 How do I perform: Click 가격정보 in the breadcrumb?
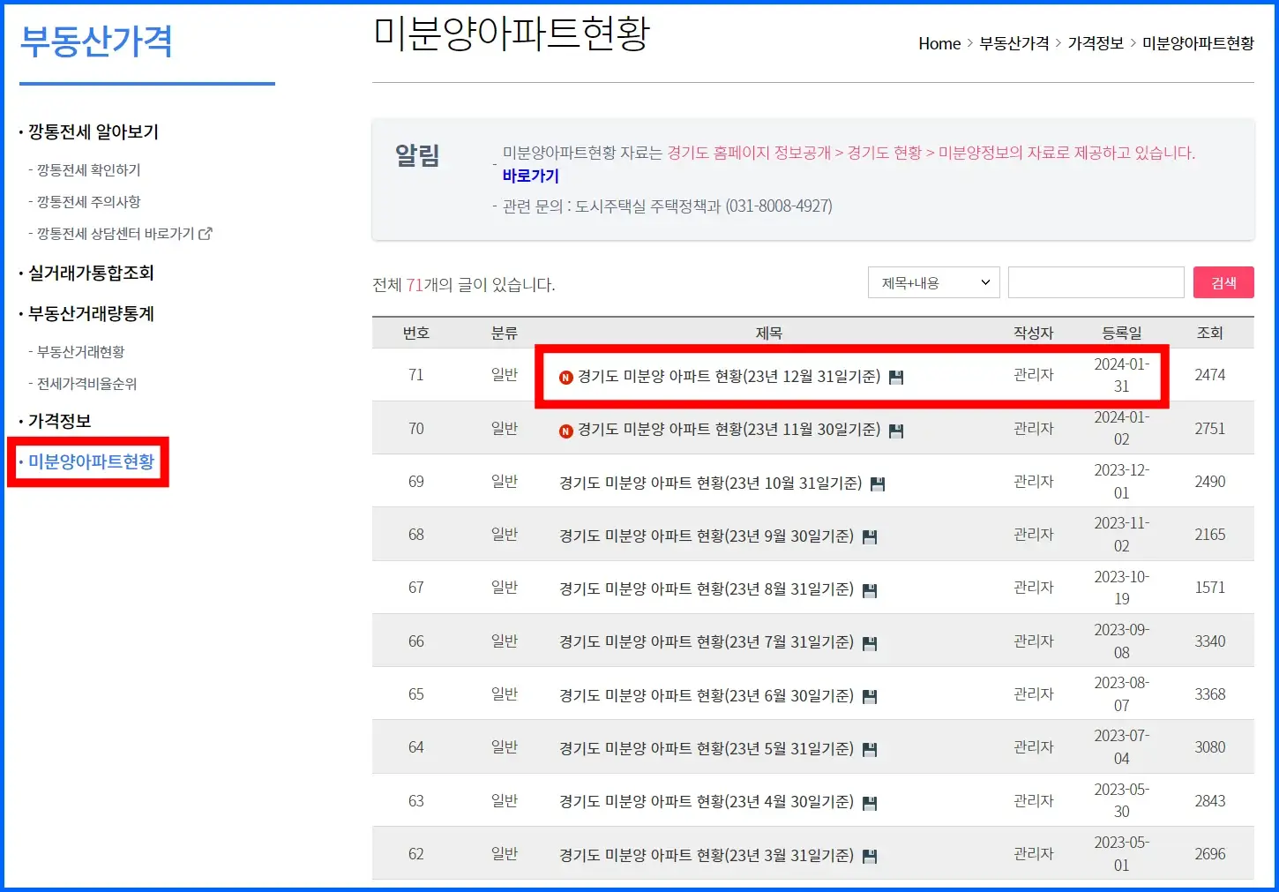[x=1096, y=43]
